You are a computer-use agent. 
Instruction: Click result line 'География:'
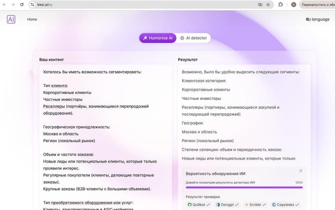193,123
